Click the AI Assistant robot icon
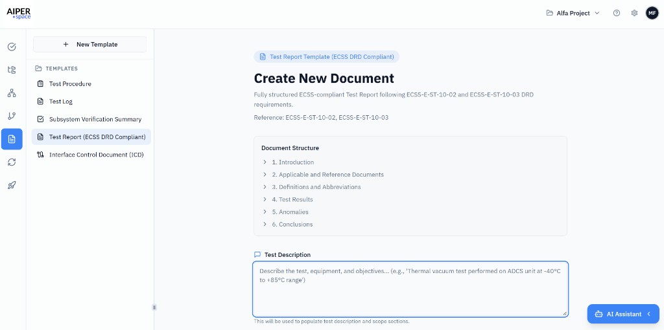664x330 pixels. click(x=599, y=314)
